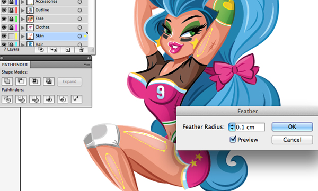The image size is (318, 191).
Task: Click OK in the Feather dialog
Action: click(292, 127)
